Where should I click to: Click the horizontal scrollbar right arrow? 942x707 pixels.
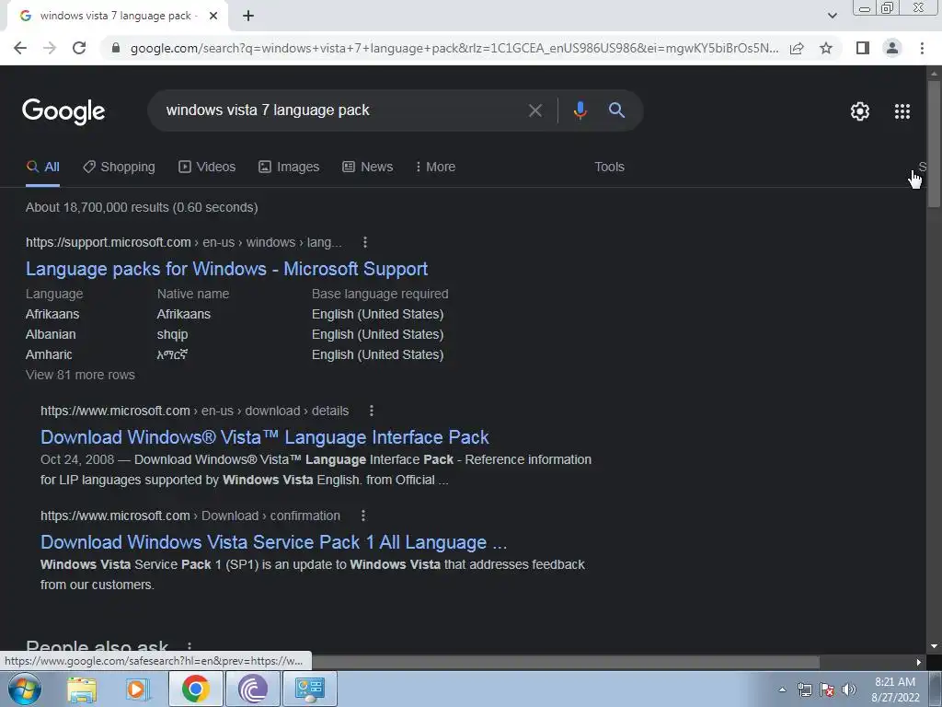[x=919, y=663]
